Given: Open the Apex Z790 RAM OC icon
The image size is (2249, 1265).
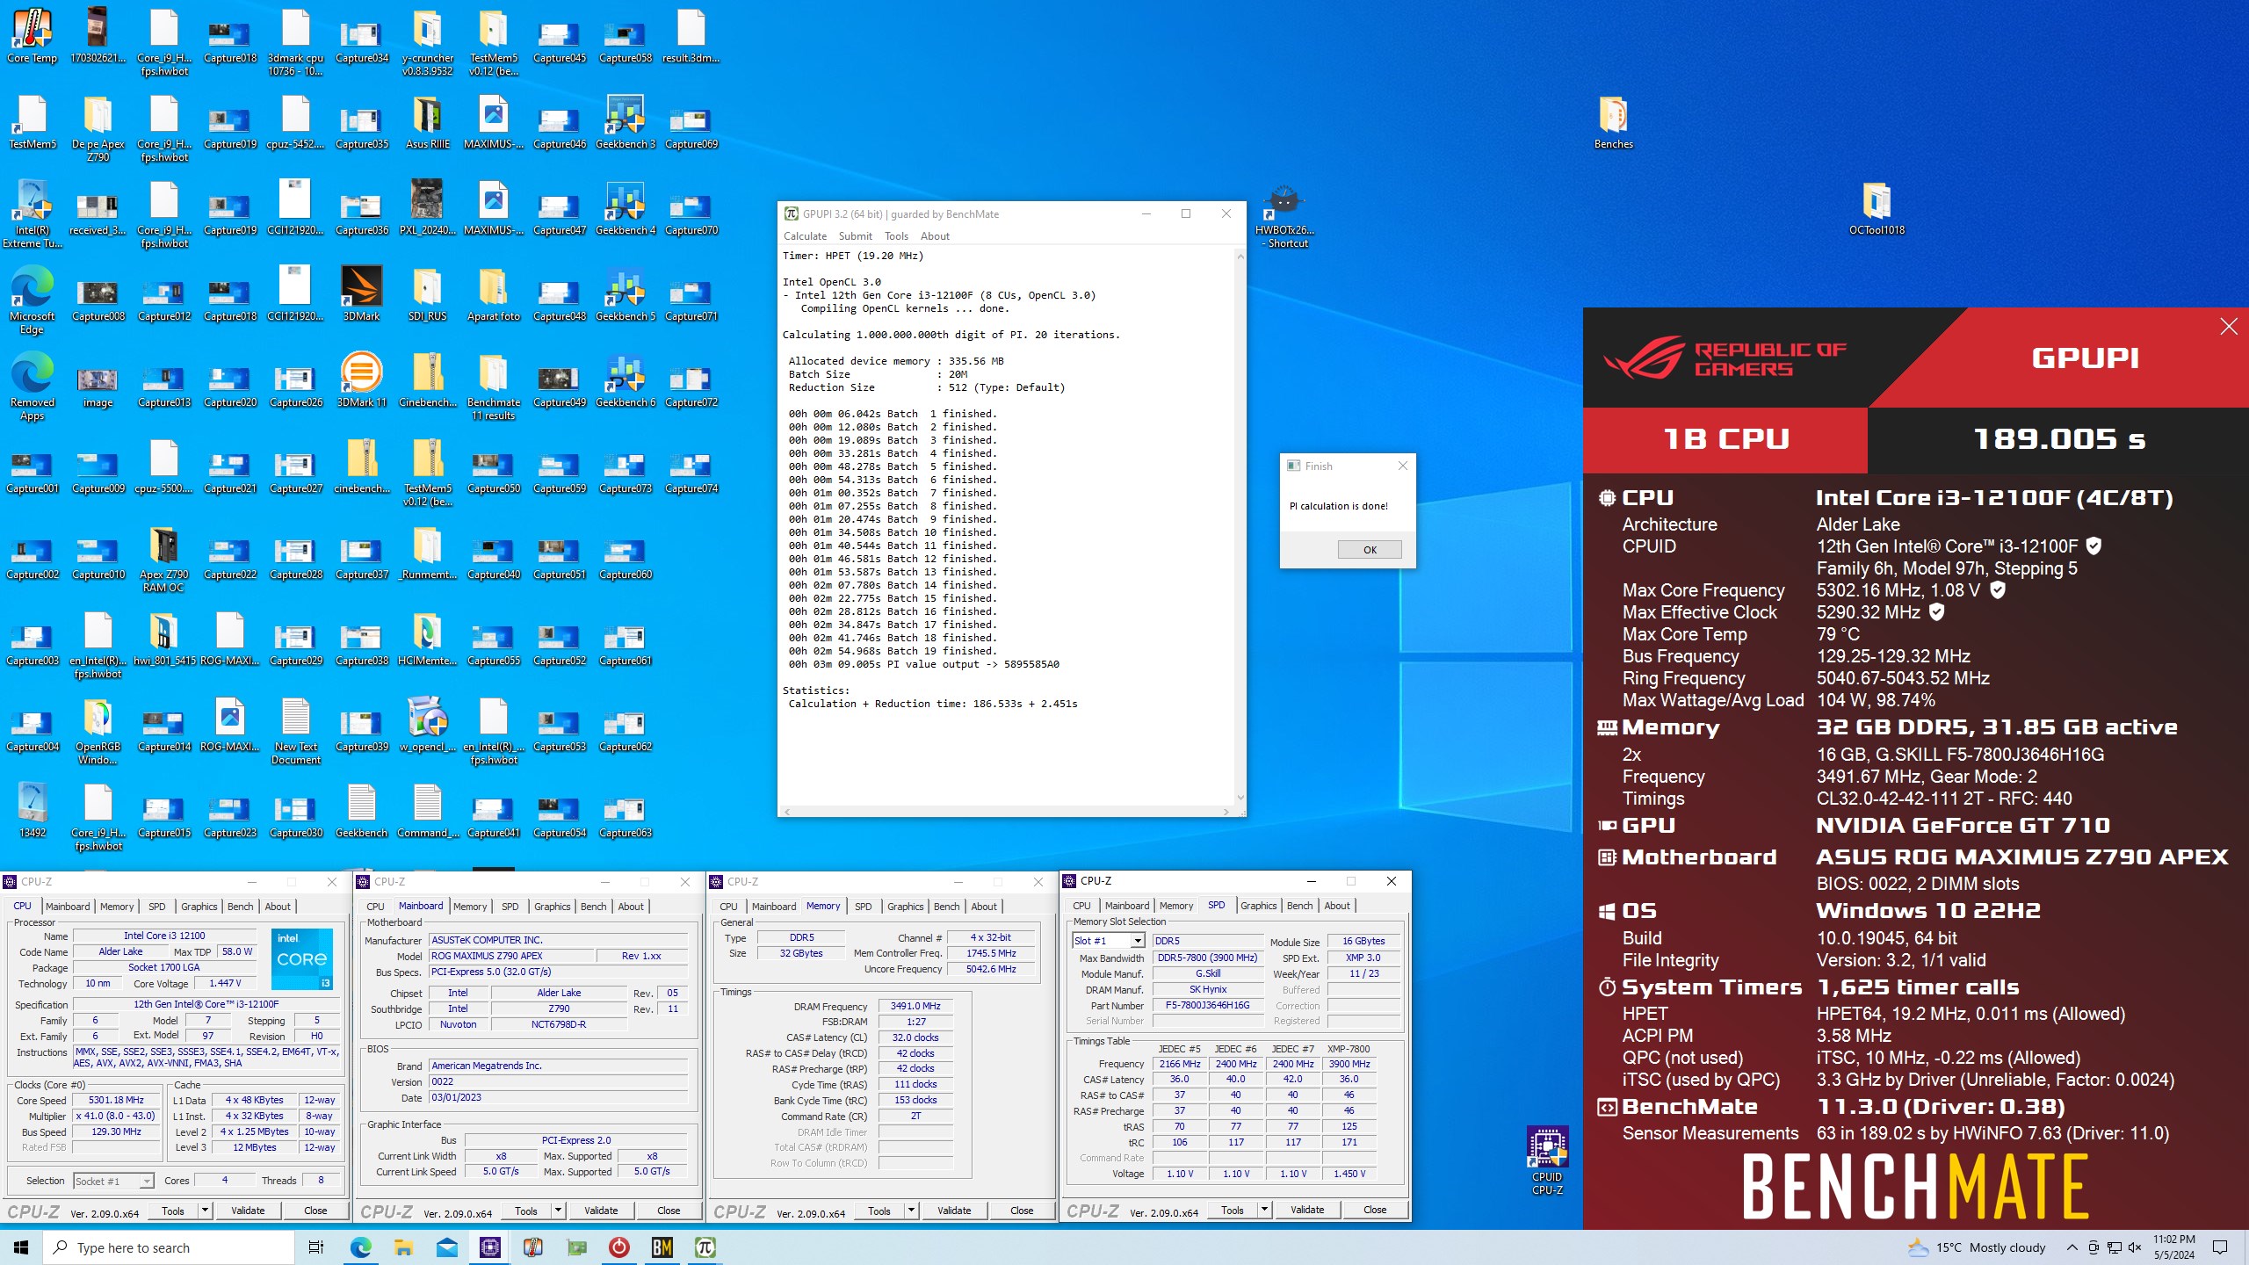Looking at the screenshot, I should pyautogui.click(x=163, y=559).
